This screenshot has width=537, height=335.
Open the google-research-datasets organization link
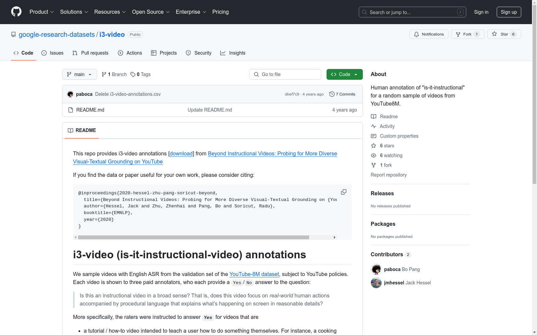(x=57, y=35)
